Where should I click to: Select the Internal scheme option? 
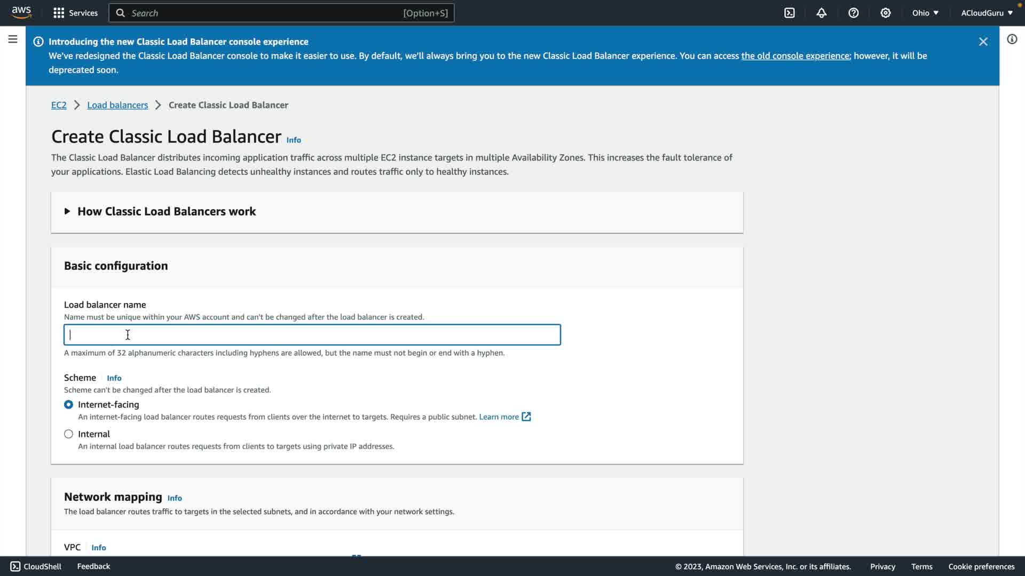pyautogui.click(x=68, y=434)
